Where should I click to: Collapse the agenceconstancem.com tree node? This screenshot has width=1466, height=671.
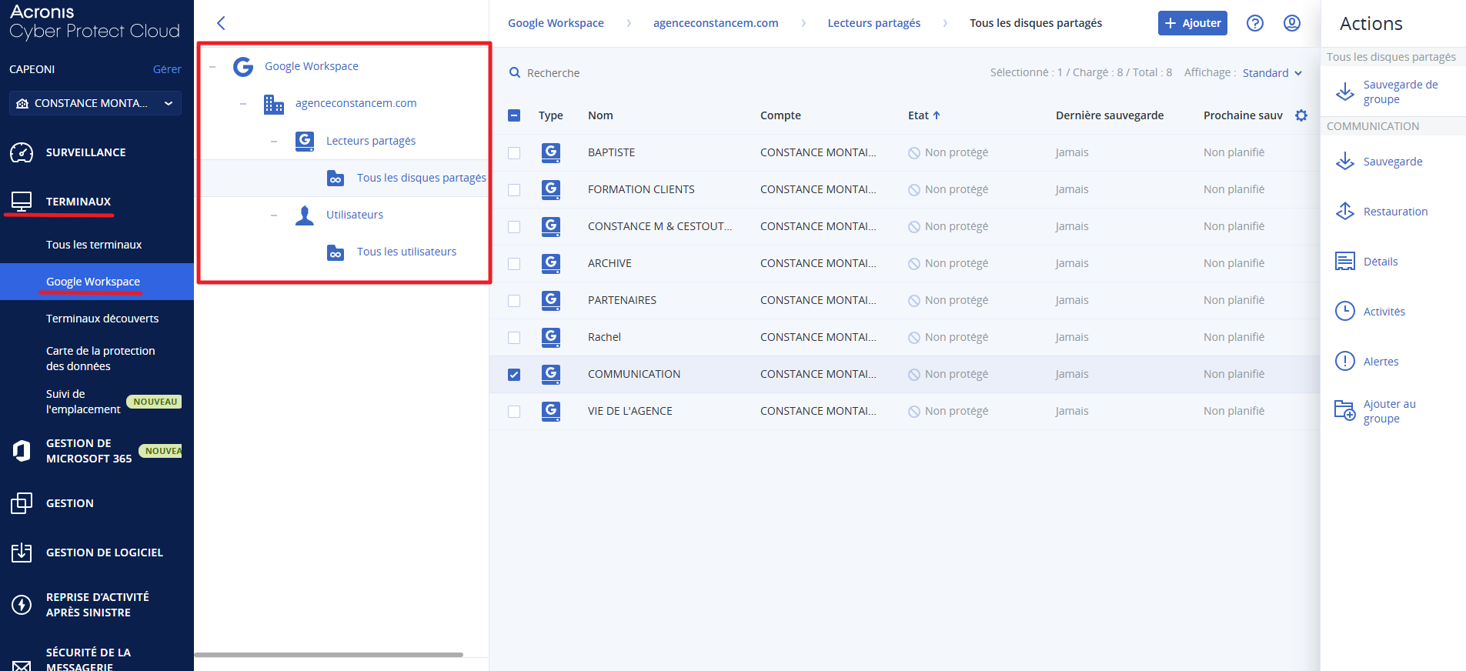[x=243, y=104]
